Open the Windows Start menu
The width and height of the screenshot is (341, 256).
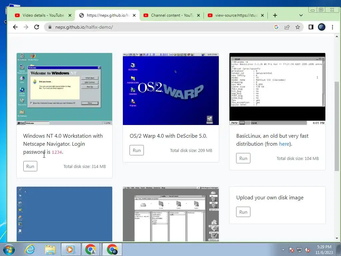9,249
